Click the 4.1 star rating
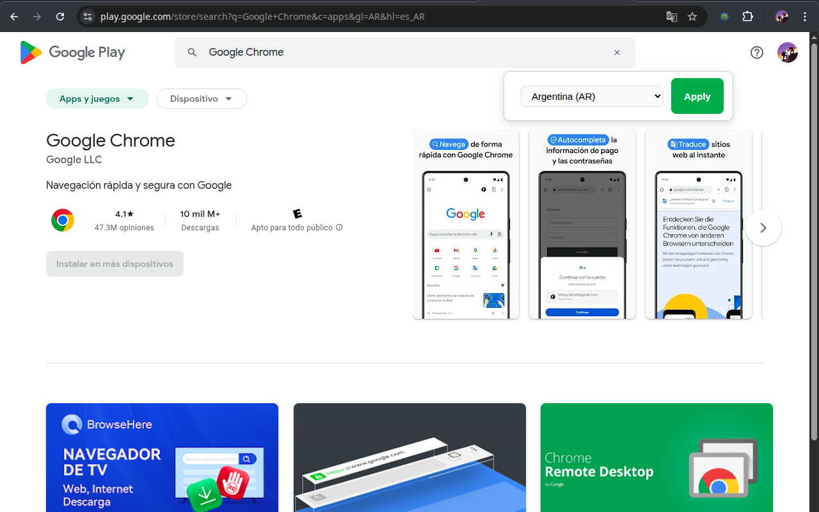Viewport: 819px width, 512px height. tap(124, 214)
